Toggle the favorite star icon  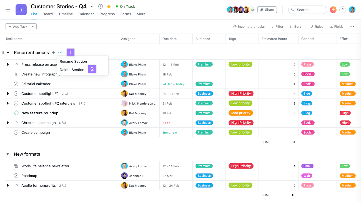click(x=109, y=6)
